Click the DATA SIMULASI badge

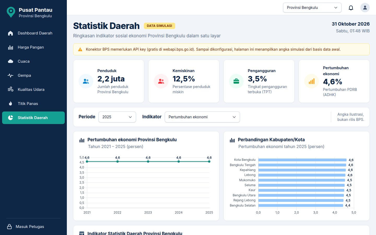coord(160,26)
